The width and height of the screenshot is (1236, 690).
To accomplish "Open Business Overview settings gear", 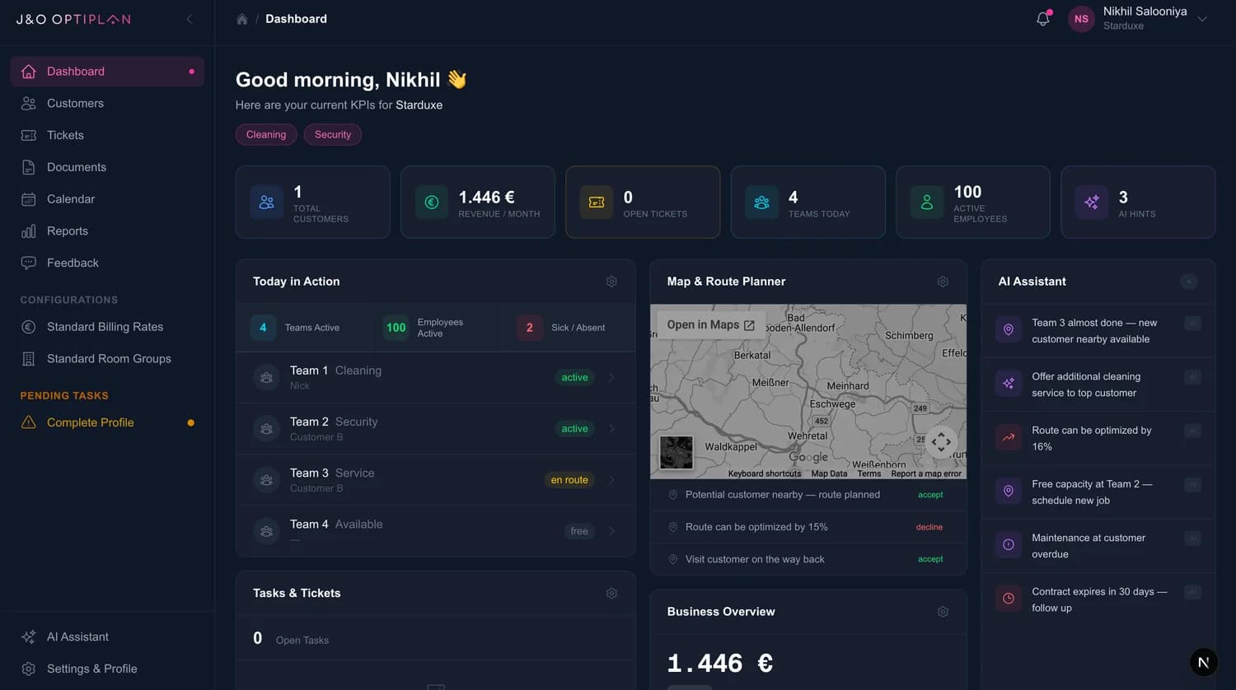I will [x=943, y=612].
